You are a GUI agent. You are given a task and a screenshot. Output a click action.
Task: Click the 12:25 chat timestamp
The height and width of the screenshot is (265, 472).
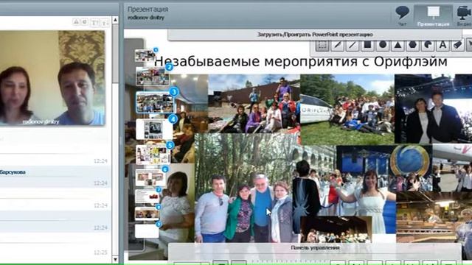pos(100,252)
